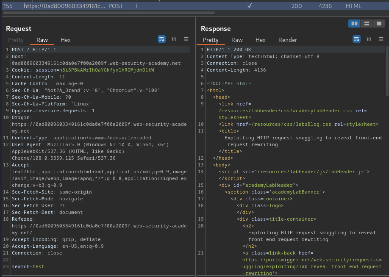Screen dimensions: 389x277
Task: Click length 4236 cell in history row
Action: tap(325, 6)
